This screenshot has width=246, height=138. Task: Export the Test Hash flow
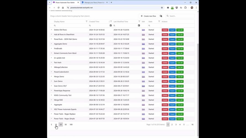pyautogui.click(x=172, y=63)
